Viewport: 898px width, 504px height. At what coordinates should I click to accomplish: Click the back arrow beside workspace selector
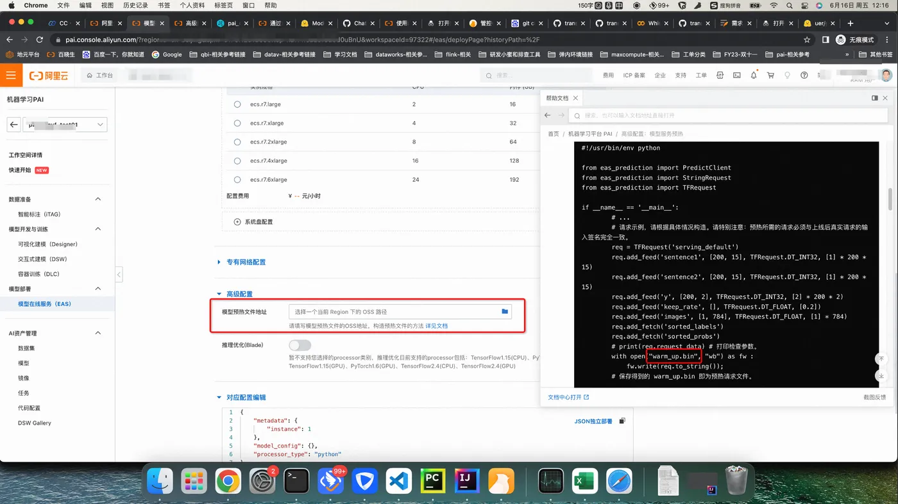(x=13, y=125)
